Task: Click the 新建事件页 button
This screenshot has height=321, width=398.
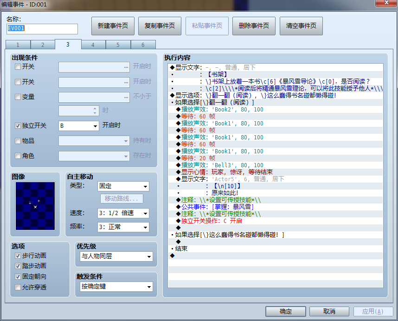Action: click(x=113, y=26)
